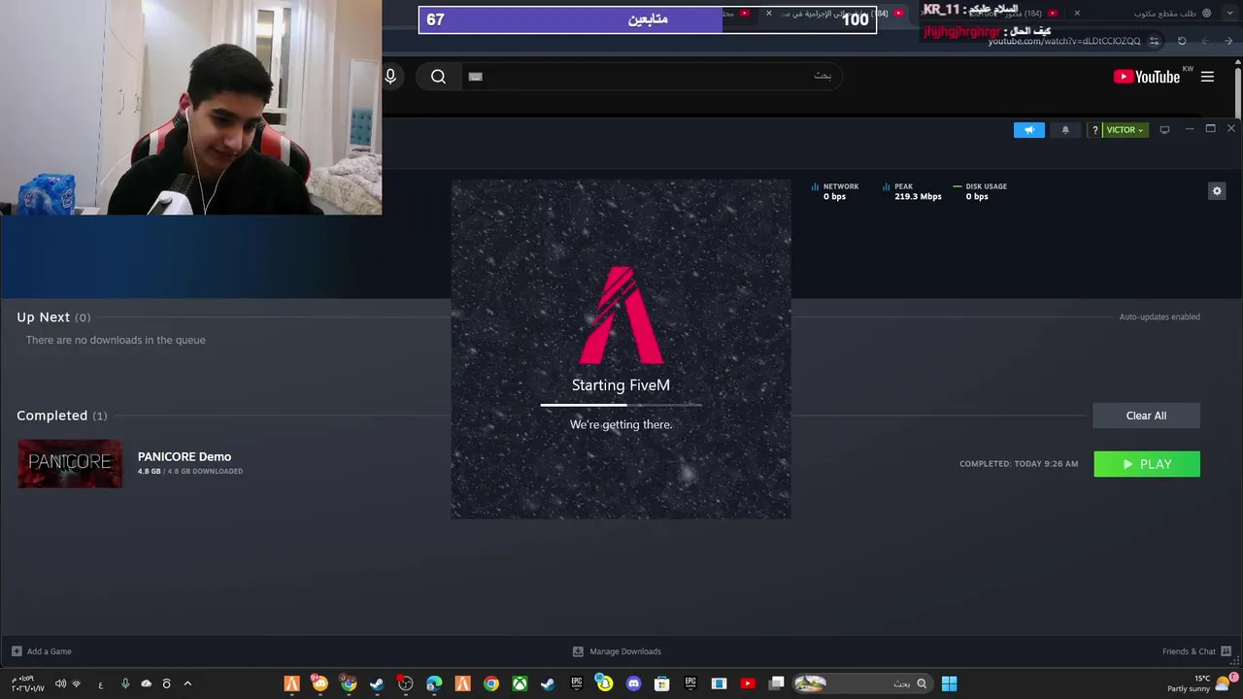This screenshot has height=699, width=1243.
Task: Open Xbox app in taskbar
Action: [x=520, y=683]
